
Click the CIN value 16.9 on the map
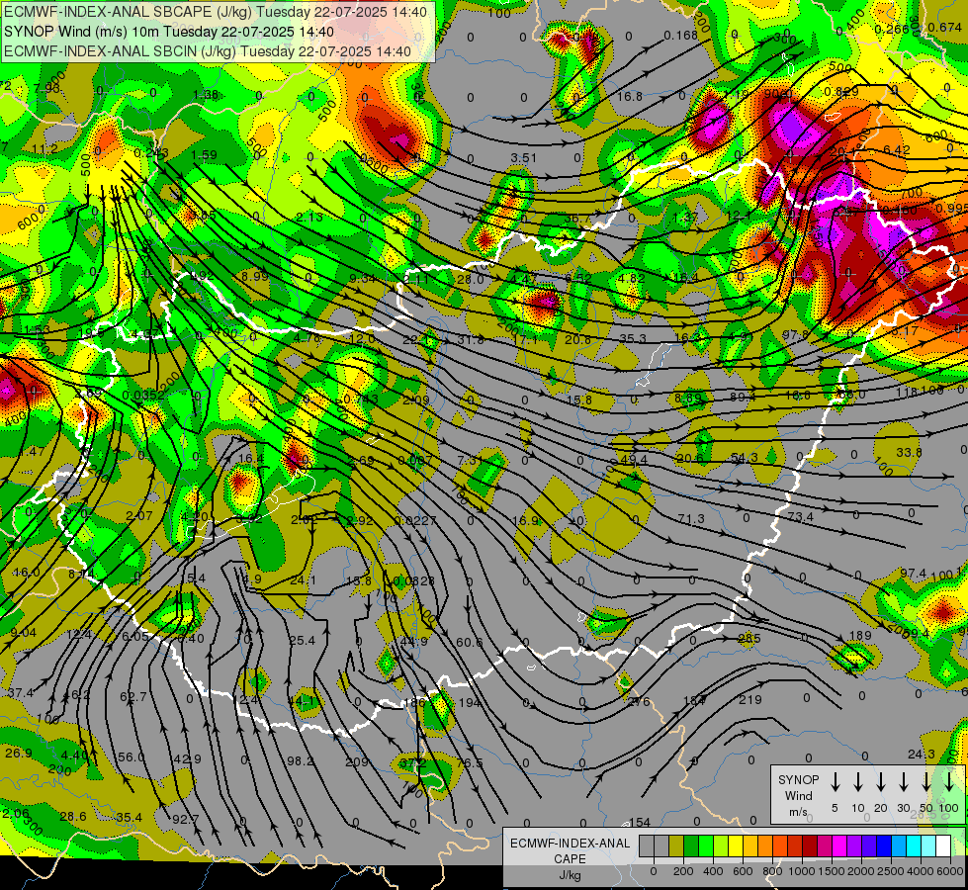[x=525, y=521]
